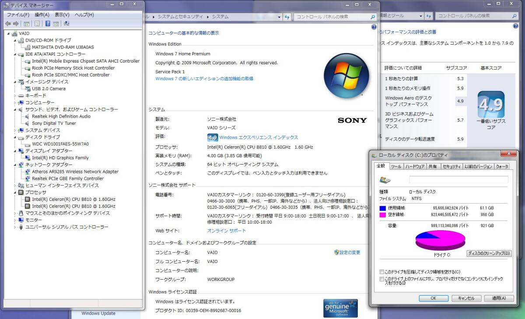Screen dimensions: 525x319
Task: Click the drive icon in C: Properties dialog
Action: (385, 180)
